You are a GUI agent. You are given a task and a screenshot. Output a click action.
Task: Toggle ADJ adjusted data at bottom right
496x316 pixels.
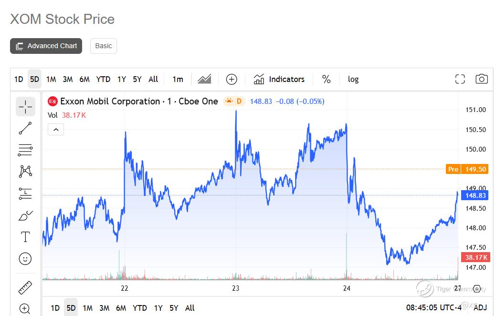(x=480, y=307)
